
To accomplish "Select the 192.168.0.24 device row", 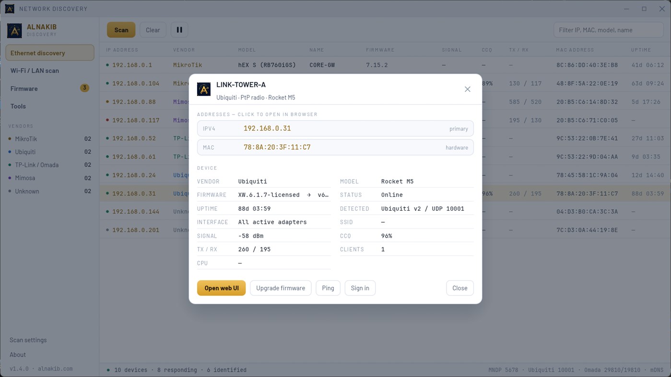I will [385, 175].
